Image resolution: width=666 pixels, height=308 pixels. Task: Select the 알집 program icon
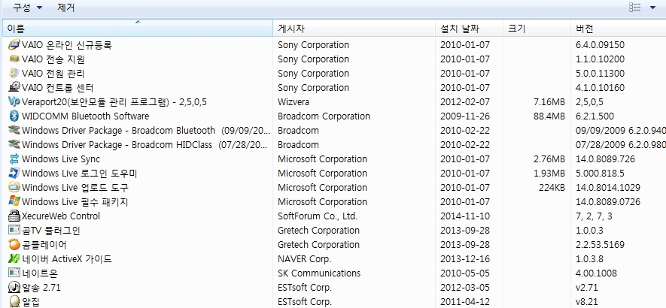pyautogui.click(x=14, y=301)
